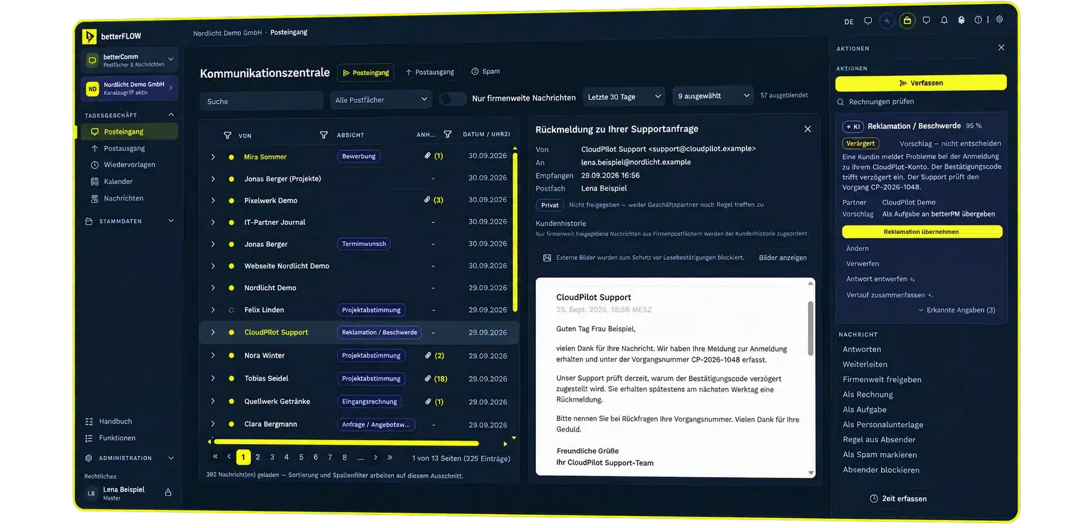This screenshot has width=1079, height=528.
Task: Go to page 2 of the message list
Action: coord(258,458)
